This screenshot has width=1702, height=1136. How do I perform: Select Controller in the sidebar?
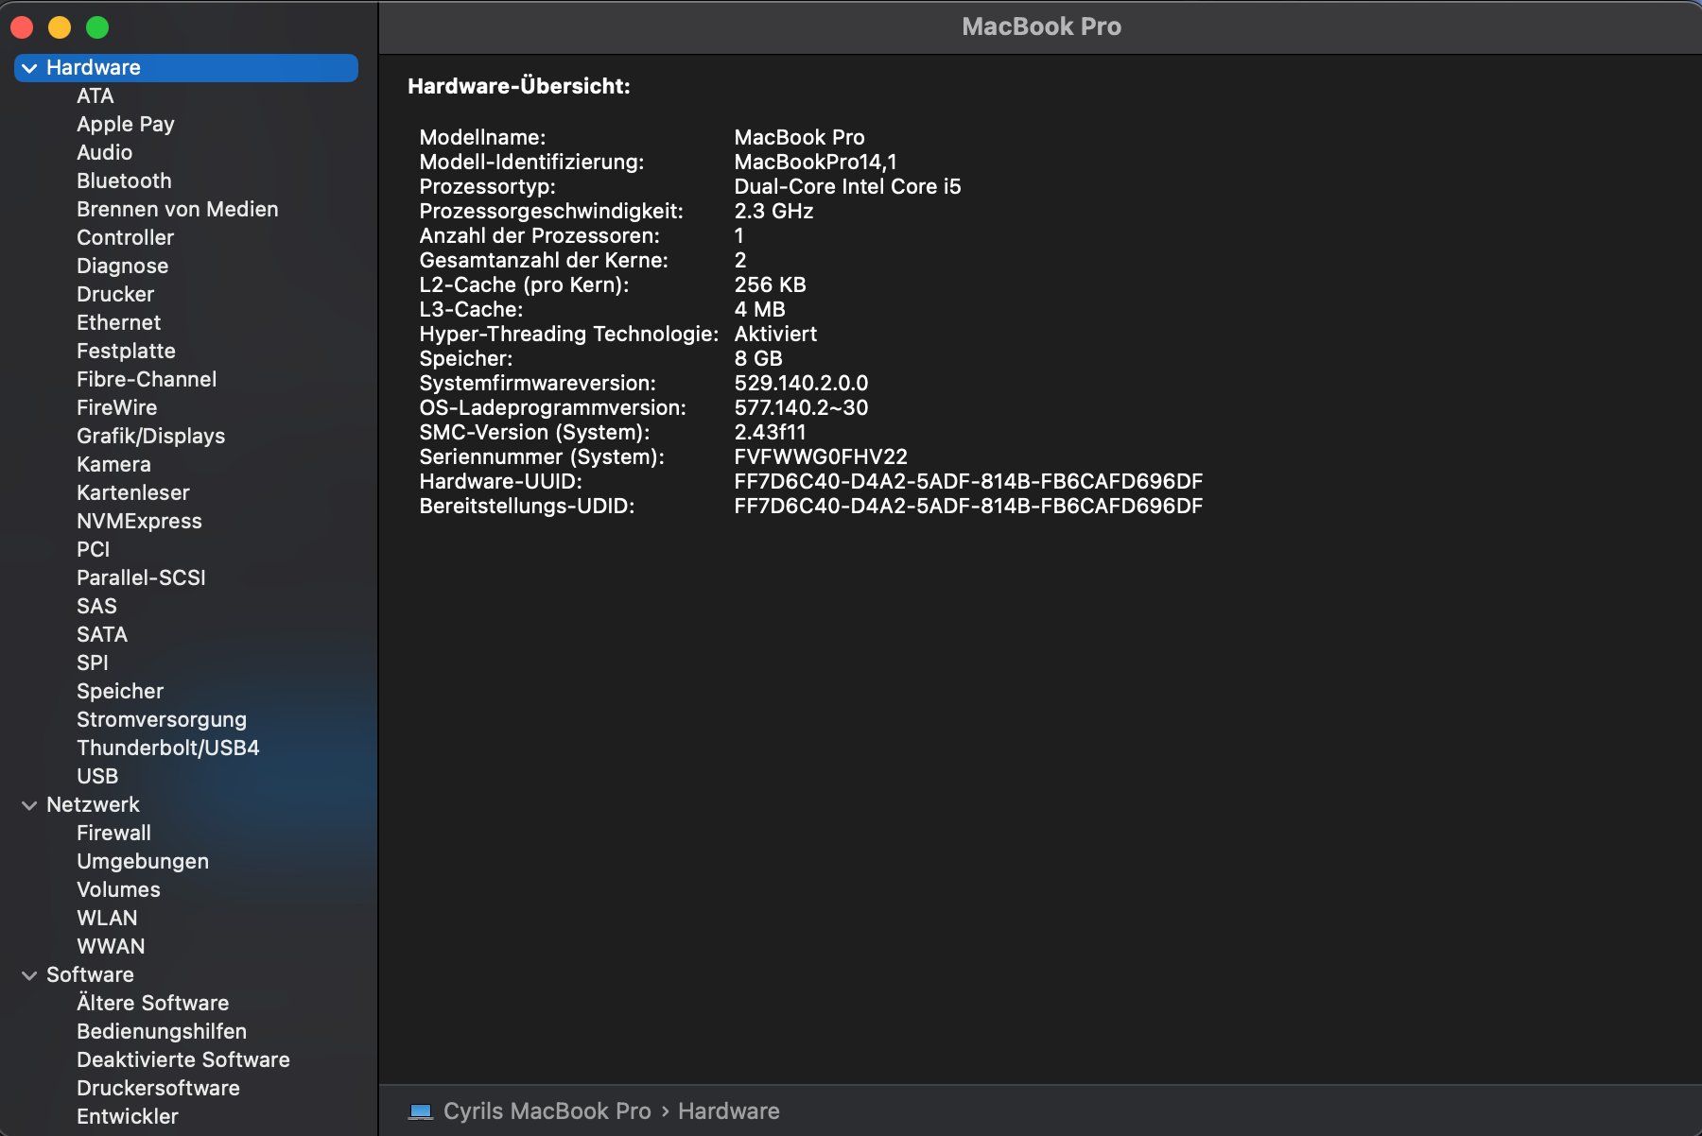126,238
